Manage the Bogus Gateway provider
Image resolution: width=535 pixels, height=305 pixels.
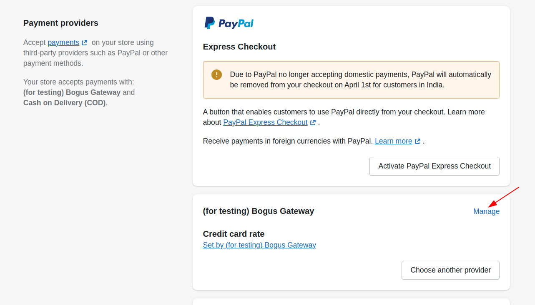[x=486, y=211]
